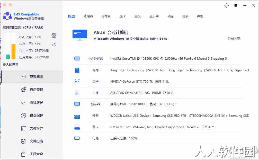Switch to the 内存条 tab

pos(106,16)
